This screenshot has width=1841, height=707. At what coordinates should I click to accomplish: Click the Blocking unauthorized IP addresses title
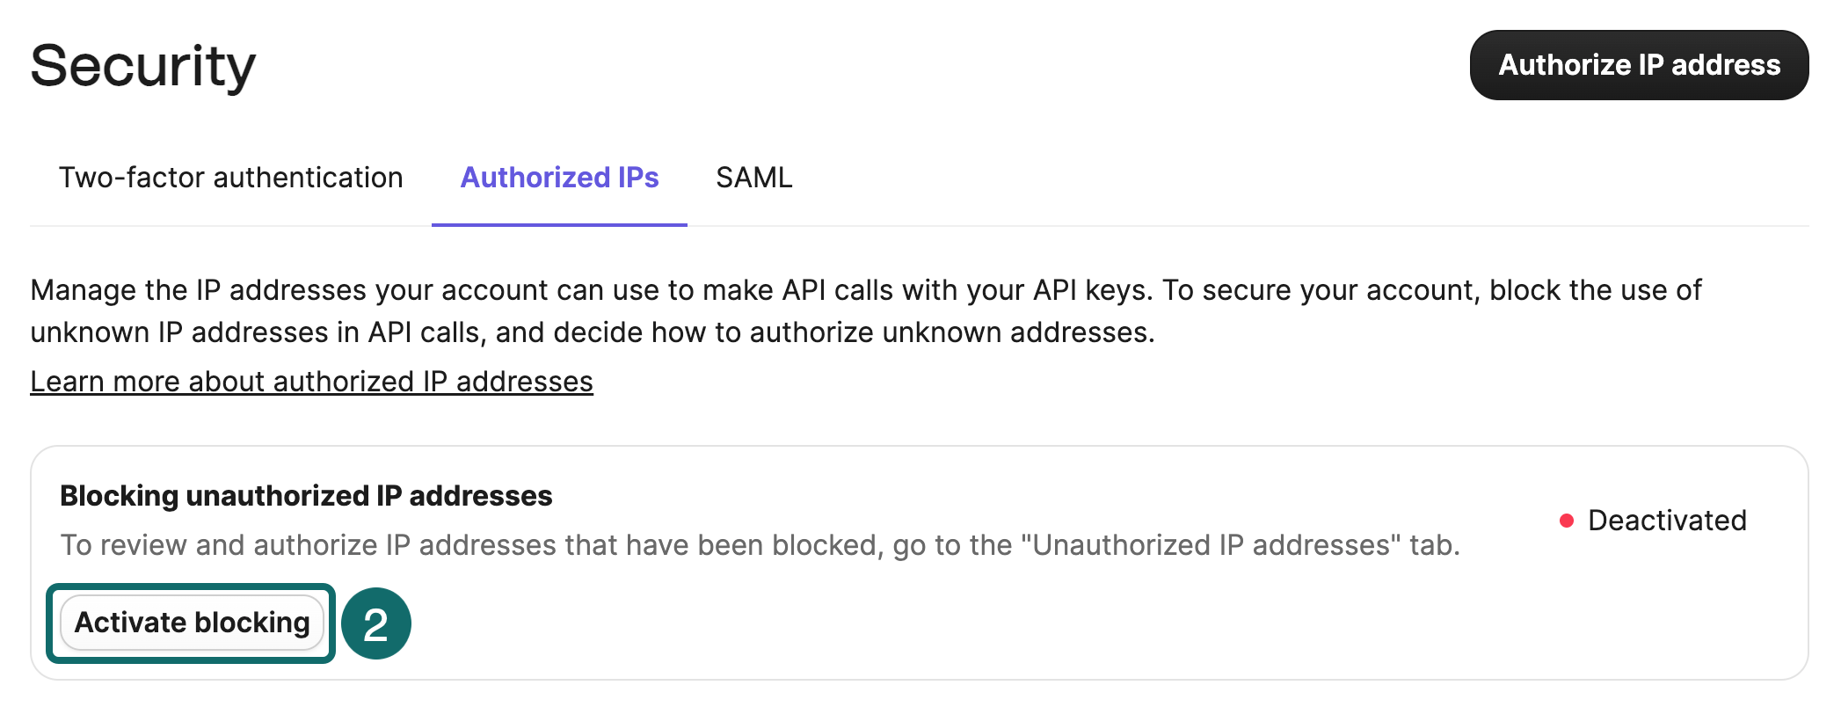pyautogui.click(x=306, y=495)
